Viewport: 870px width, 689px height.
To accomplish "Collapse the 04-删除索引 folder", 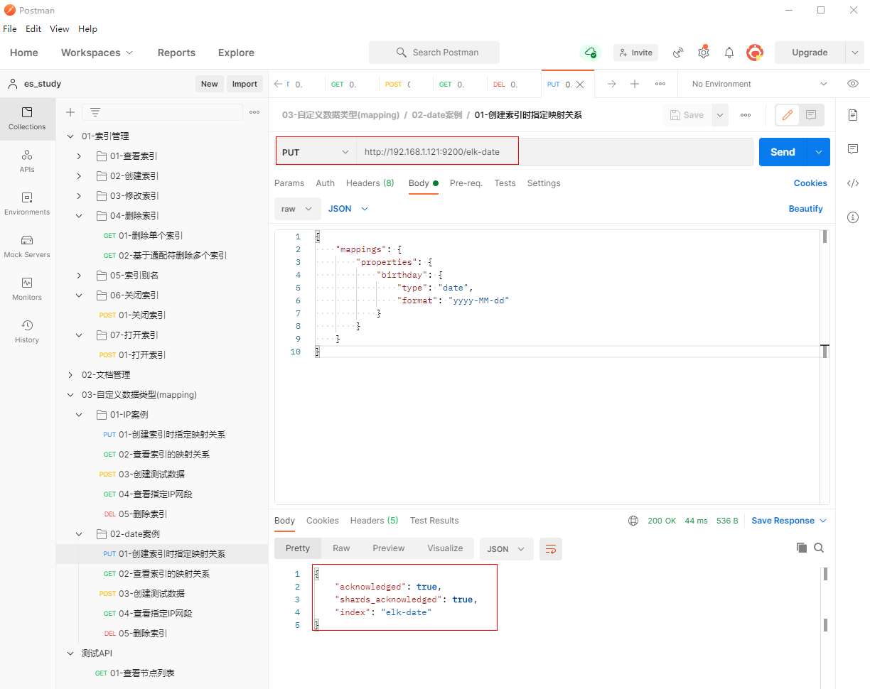I will point(80,216).
